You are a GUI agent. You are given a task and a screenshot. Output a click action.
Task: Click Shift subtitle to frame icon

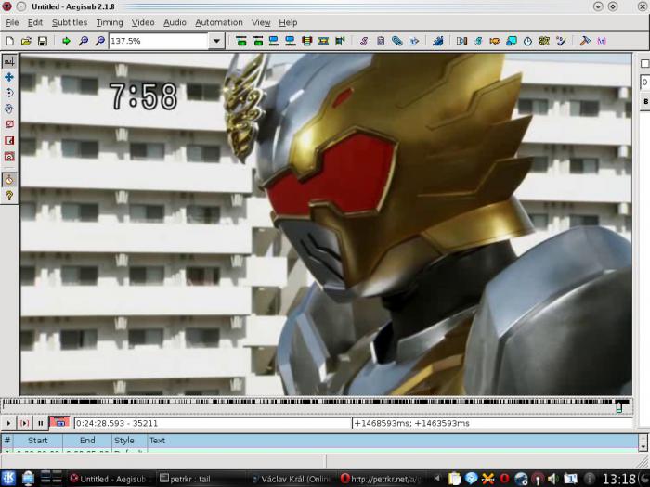(x=340, y=41)
